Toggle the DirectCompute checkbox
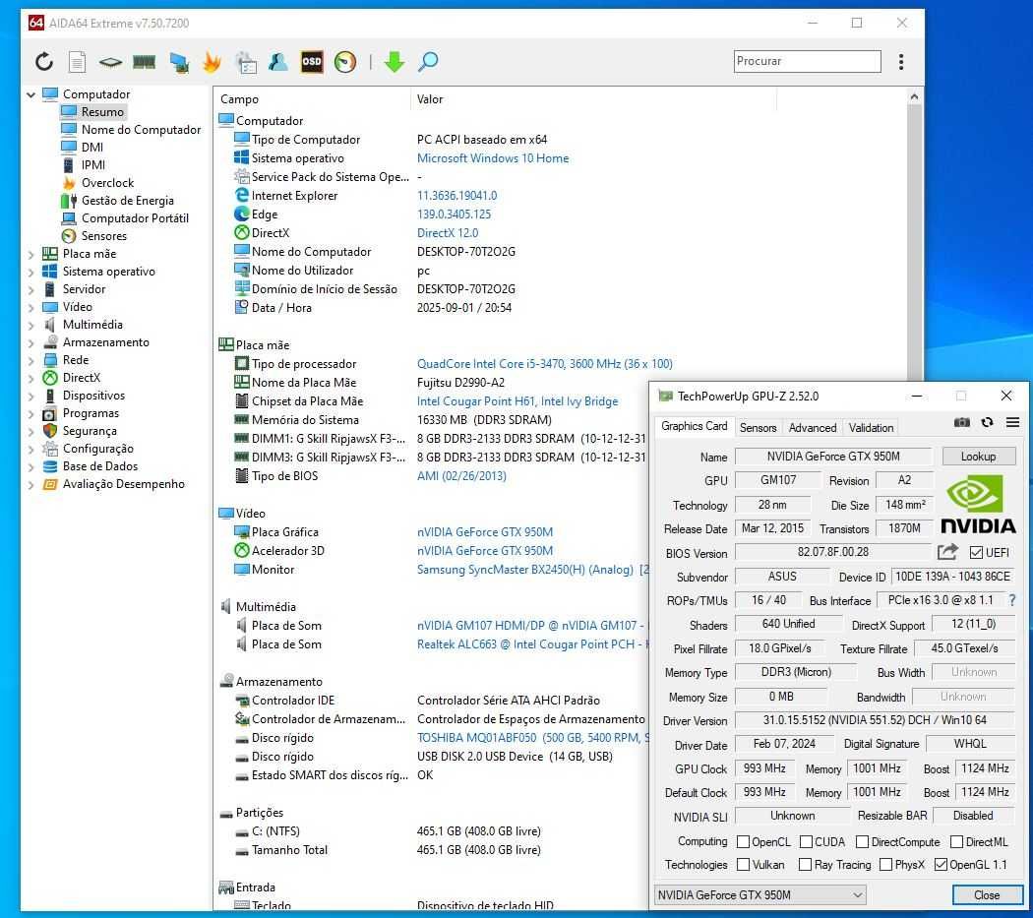 point(862,841)
